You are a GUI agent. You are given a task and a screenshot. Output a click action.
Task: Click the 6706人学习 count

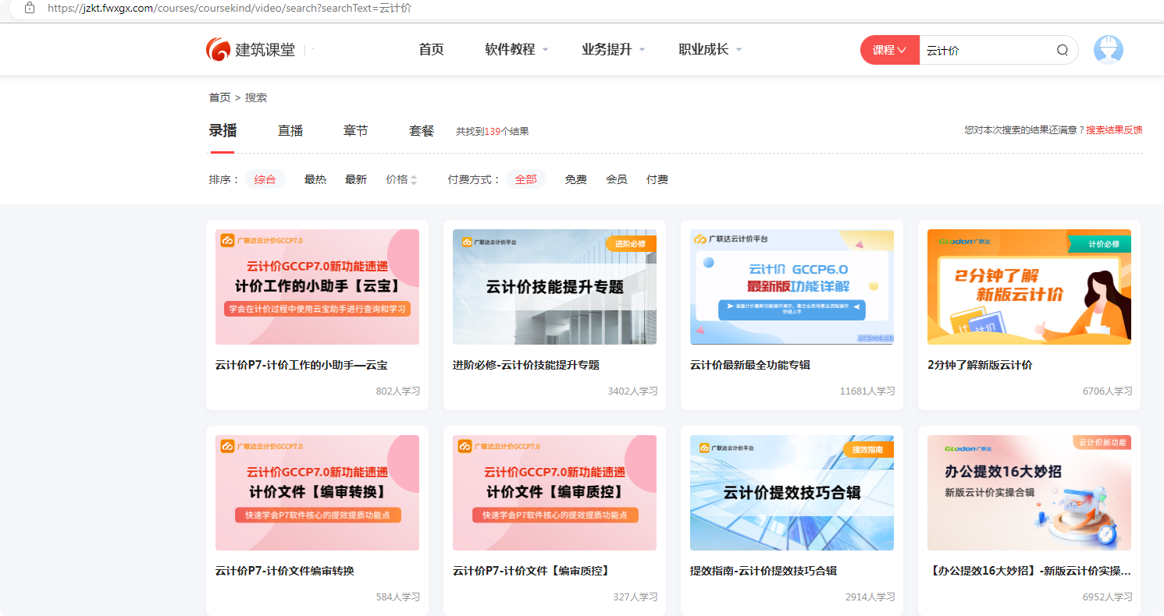click(x=1108, y=391)
